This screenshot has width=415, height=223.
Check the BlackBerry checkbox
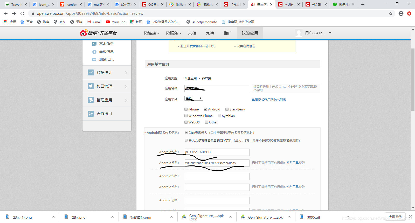227,109
